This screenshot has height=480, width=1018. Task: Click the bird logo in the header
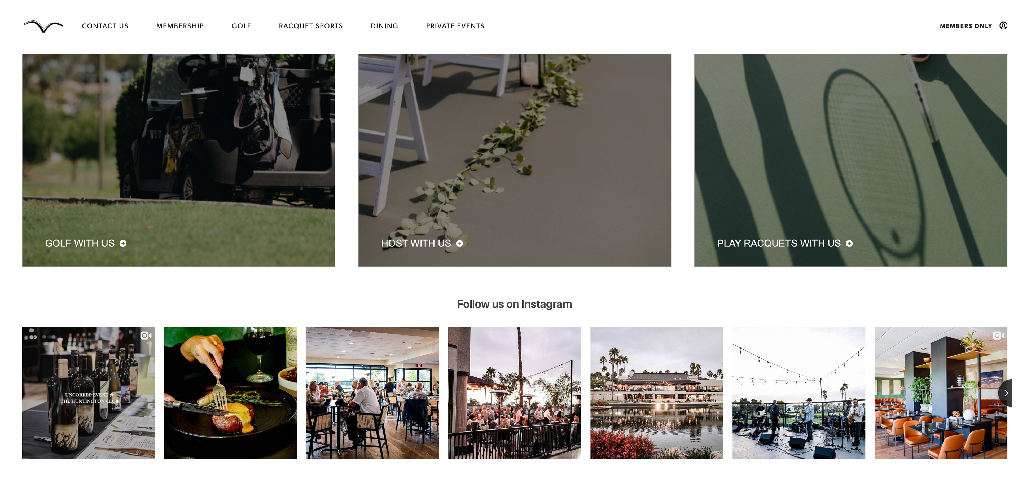(43, 26)
